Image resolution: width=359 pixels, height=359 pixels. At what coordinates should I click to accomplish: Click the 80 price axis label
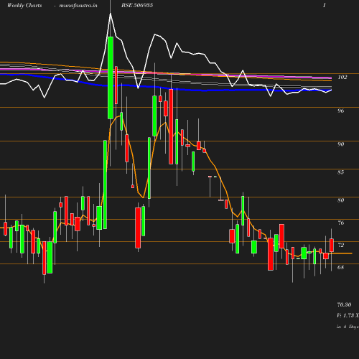pyautogui.click(x=340, y=200)
